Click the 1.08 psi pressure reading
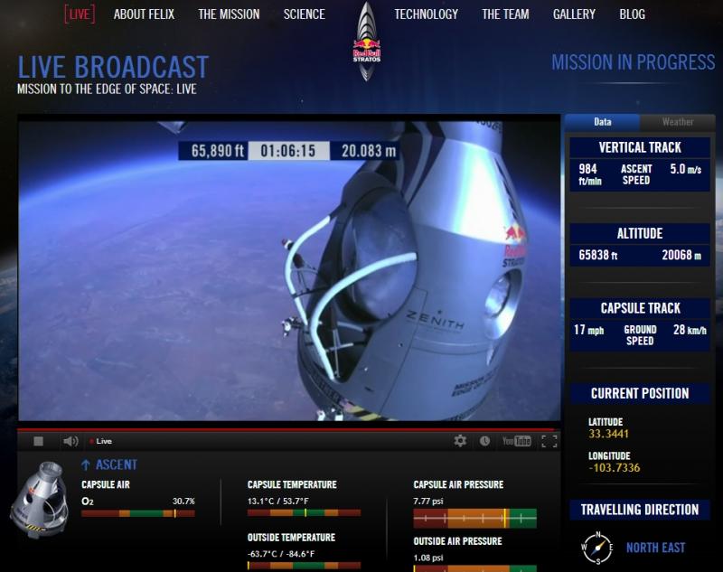The height and width of the screenshot is (572, 723). tap(427, 558)
